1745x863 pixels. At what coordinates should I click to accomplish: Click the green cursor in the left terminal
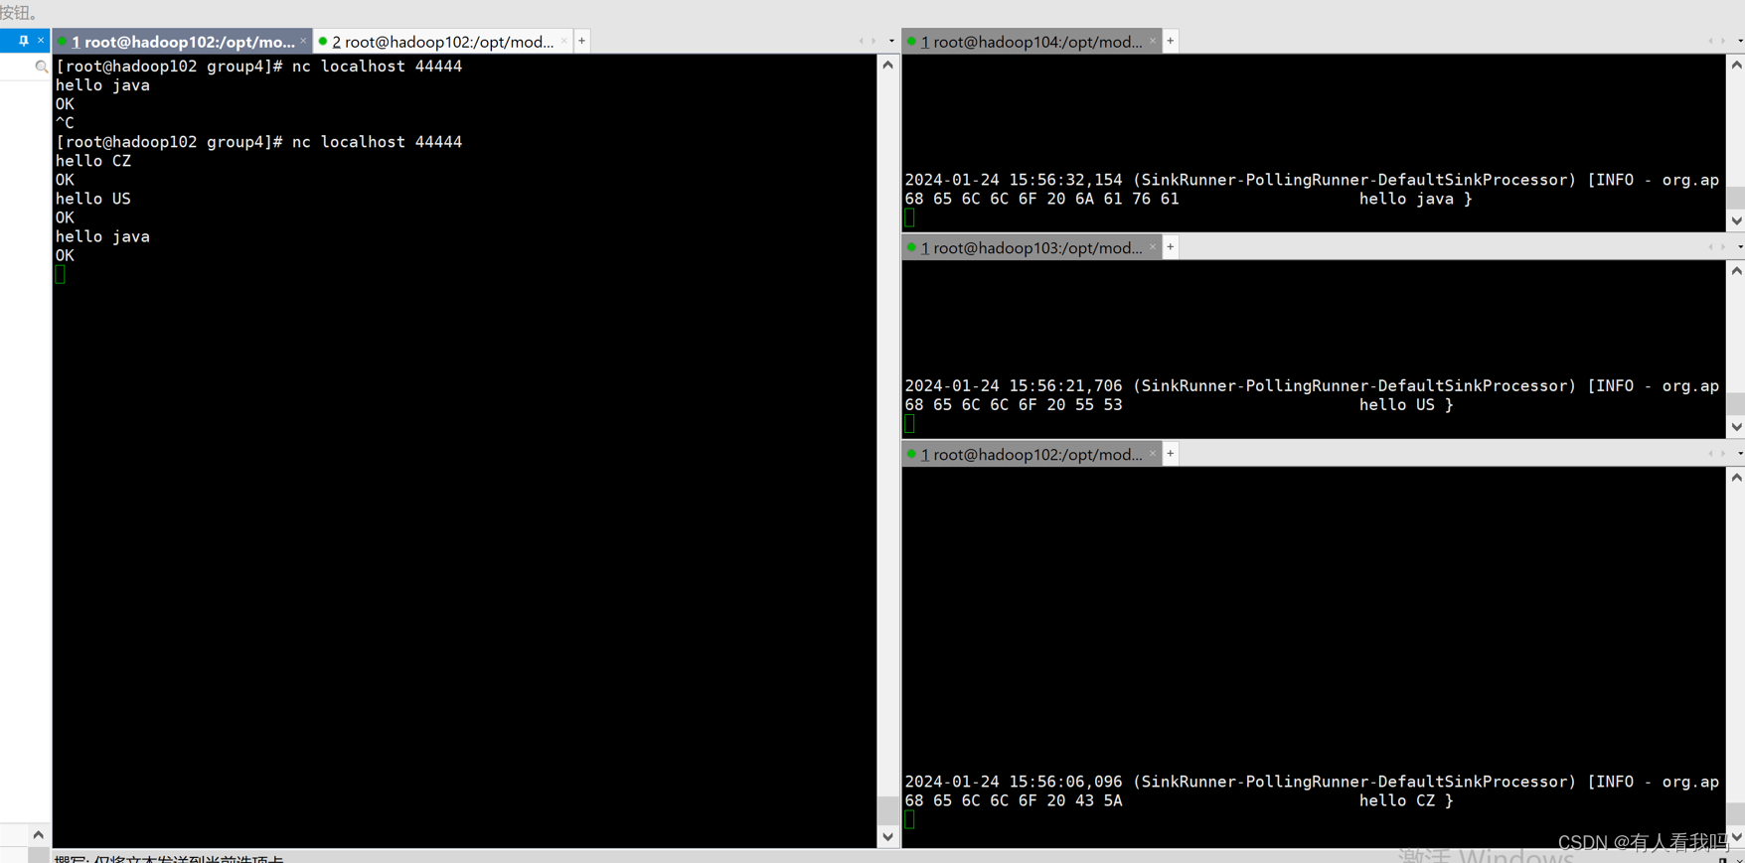(x=61, y=274)
